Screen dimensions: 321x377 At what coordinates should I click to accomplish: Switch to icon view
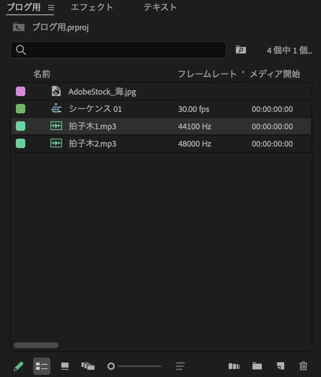(x=65, y=366)
